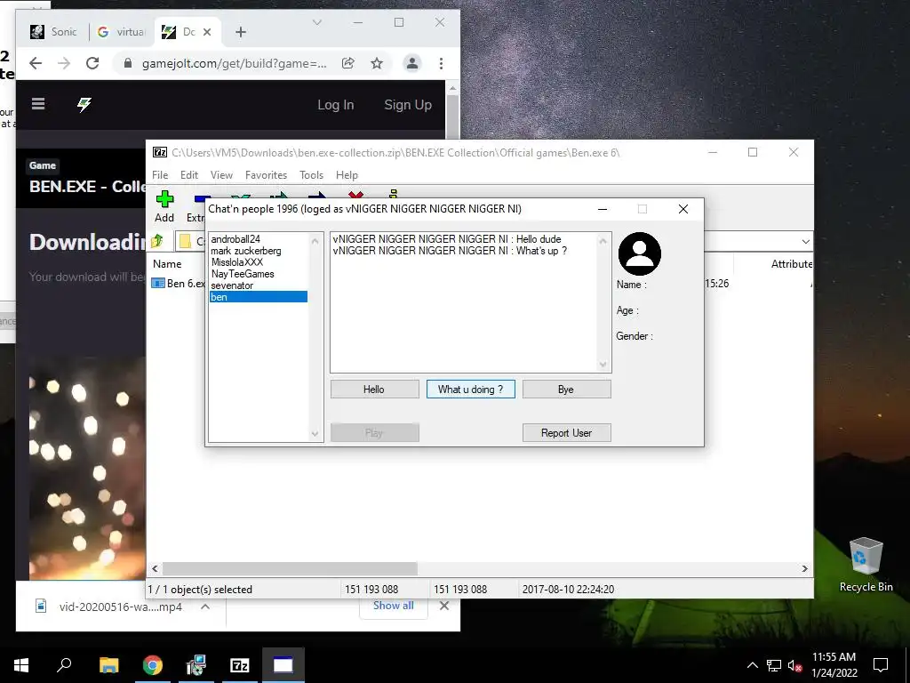
Task: Open the Help menu in 7-Zip
Action: tap(347, 175)
